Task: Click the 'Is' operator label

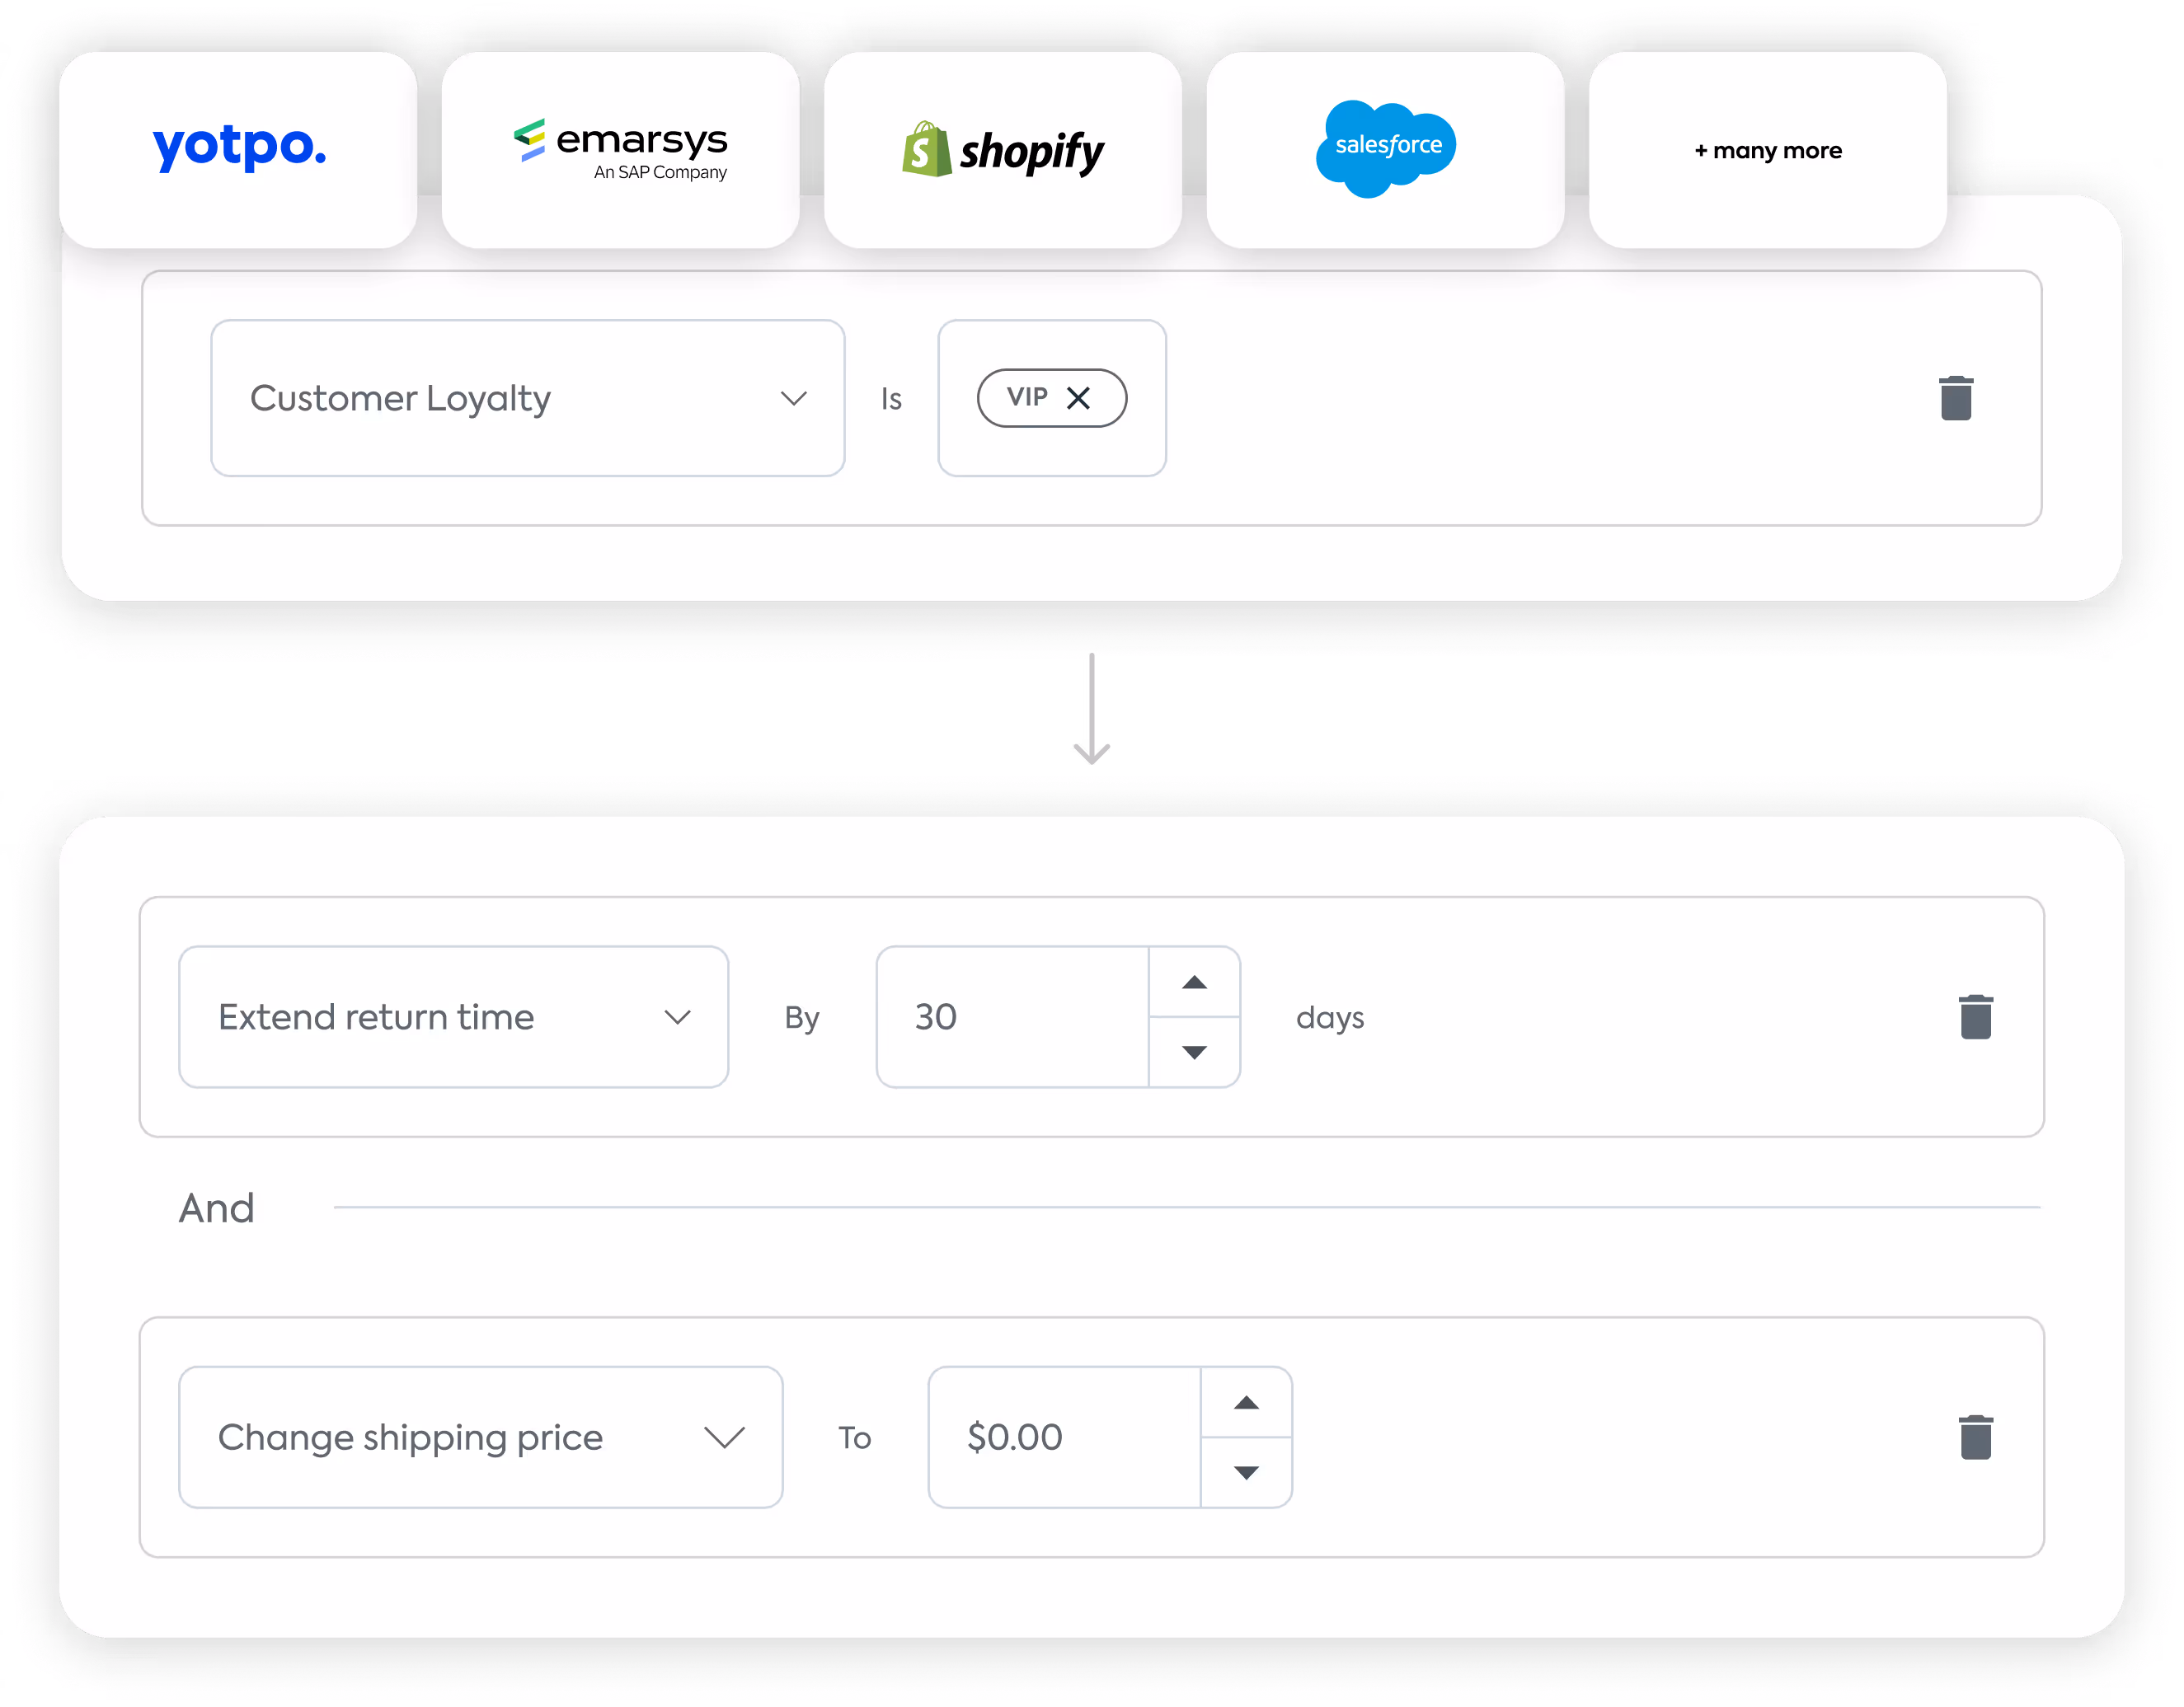Action: coord(891,399)
